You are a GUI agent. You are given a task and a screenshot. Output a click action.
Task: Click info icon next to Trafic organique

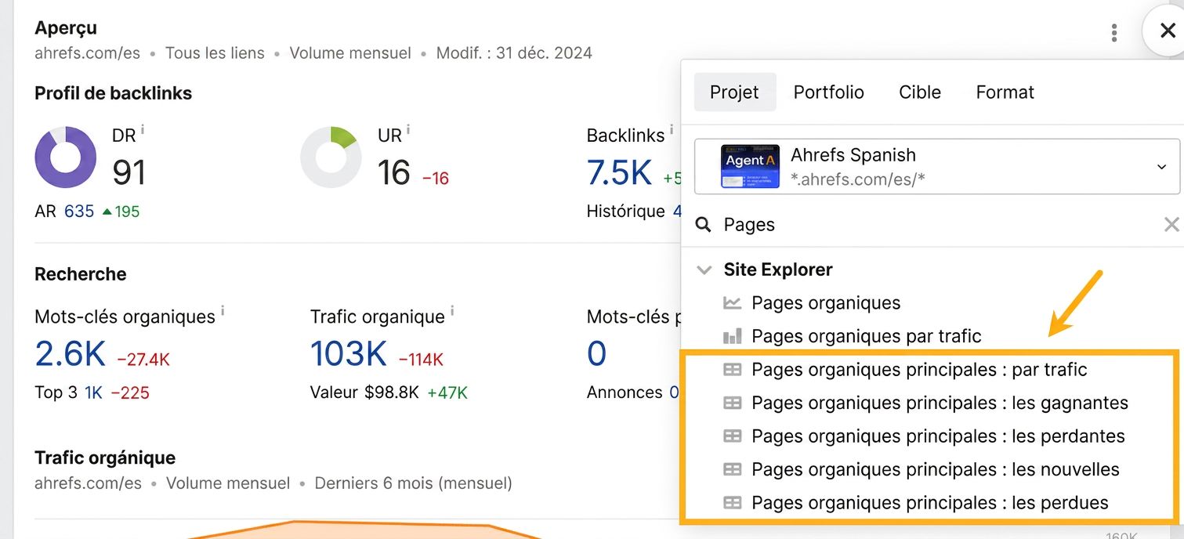(x=452, y=311)
